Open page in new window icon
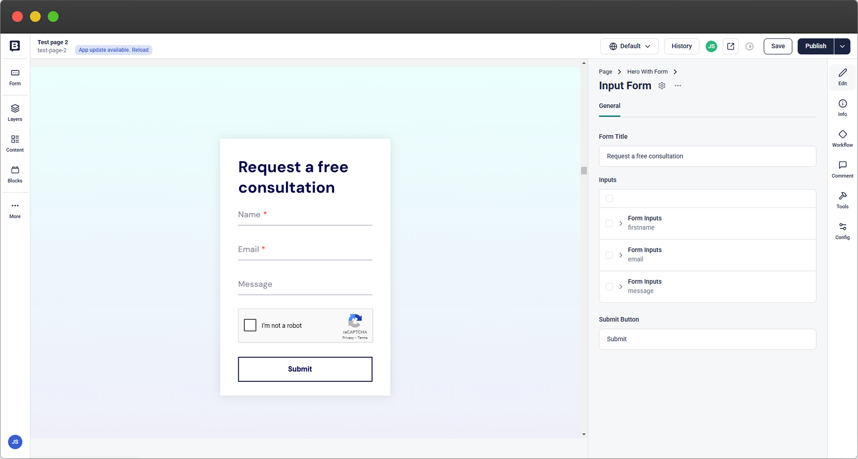 click(731, 46)
